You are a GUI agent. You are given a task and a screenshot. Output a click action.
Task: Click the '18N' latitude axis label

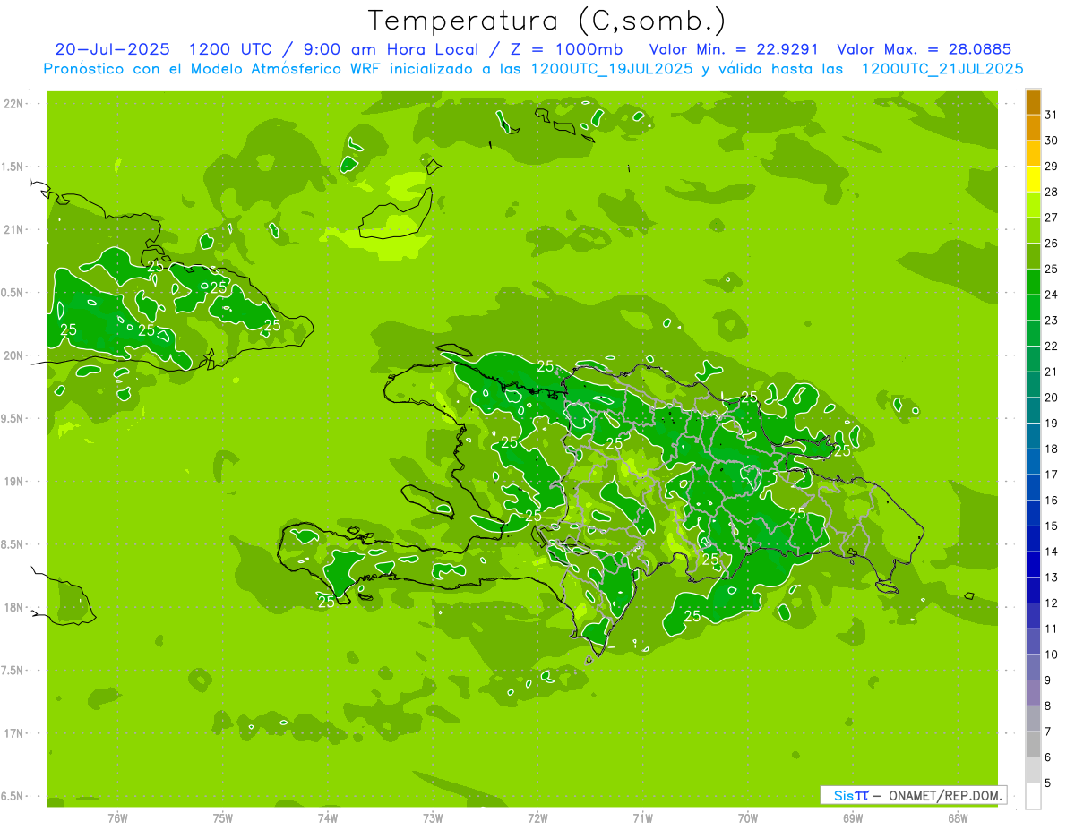[13, 607]
